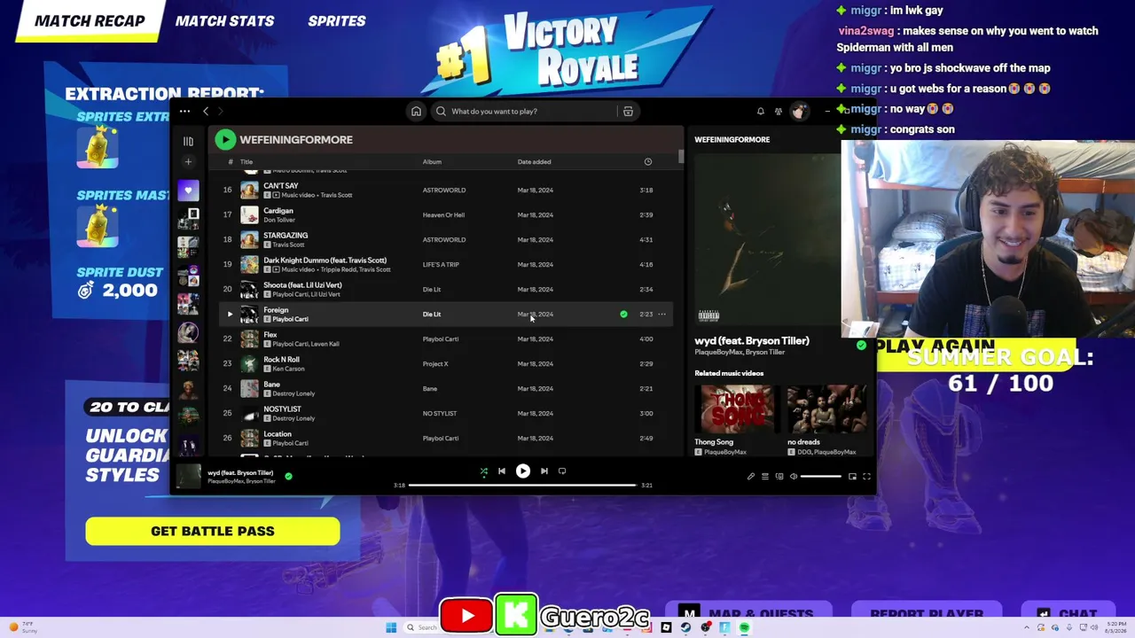Open Don Toliver artist link
Image resolution: width=1135 pixels, height=638 pixels.
(x=278, y=220)
